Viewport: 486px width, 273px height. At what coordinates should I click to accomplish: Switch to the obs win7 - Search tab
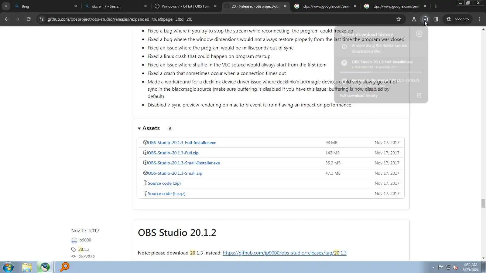116,6
